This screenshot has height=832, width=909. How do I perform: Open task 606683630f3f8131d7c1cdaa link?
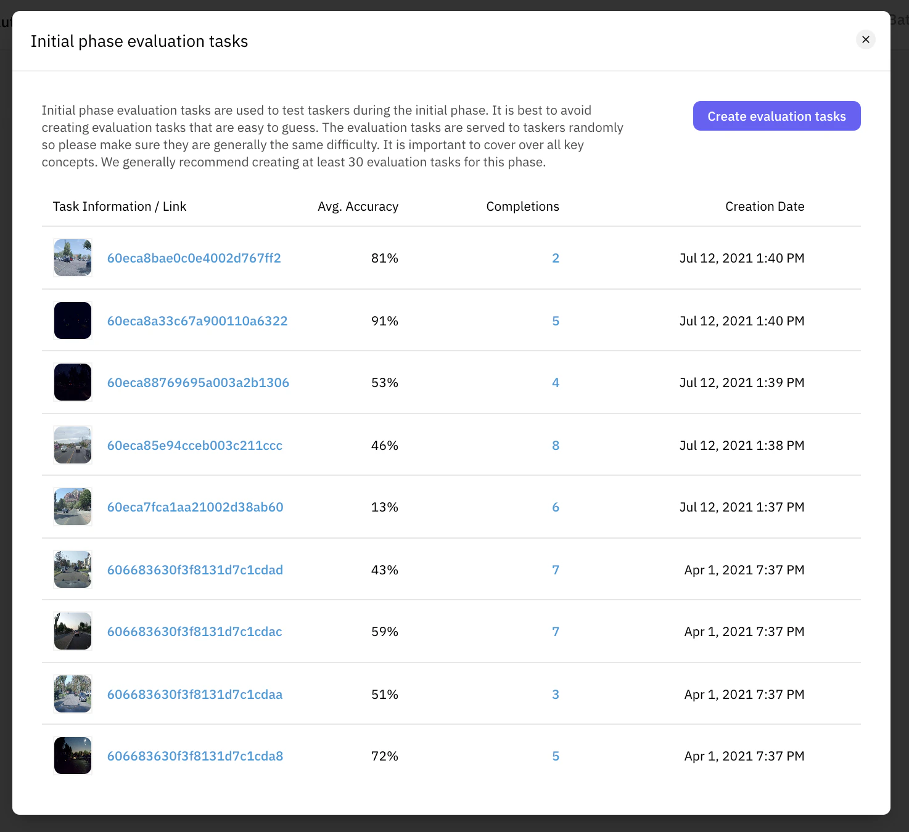click(195, 695)
